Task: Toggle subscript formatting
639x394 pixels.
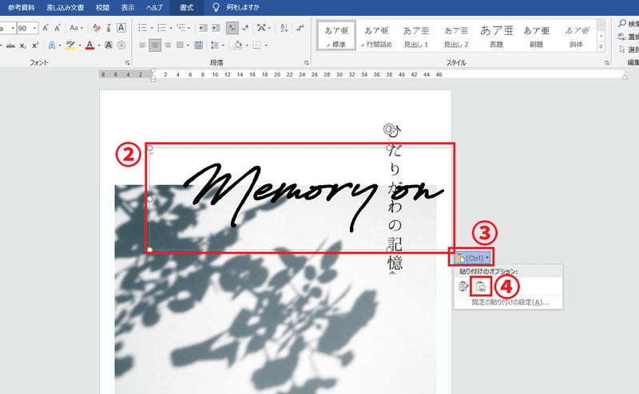Action: (x=23, y=45)
